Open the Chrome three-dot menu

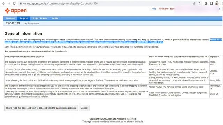coord(222,3)
